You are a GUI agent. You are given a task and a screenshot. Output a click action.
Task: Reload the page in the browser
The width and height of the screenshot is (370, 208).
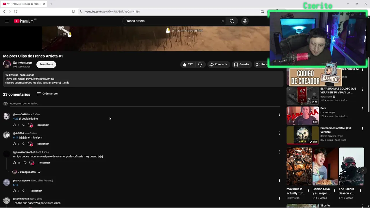pos(16,12)
